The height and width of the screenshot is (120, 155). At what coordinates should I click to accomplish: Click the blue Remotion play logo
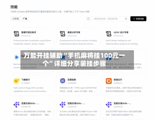click(x=16, y=57)
